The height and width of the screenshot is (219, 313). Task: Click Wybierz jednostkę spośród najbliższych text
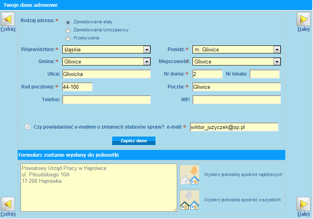[243, 175]
